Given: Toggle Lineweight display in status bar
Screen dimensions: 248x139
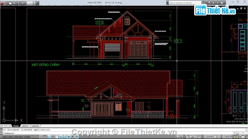Looking at the screenshot, I should [x=72, y=137].
